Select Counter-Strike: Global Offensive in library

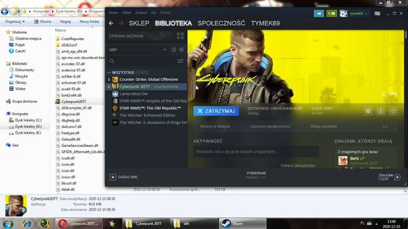point(149,79)
